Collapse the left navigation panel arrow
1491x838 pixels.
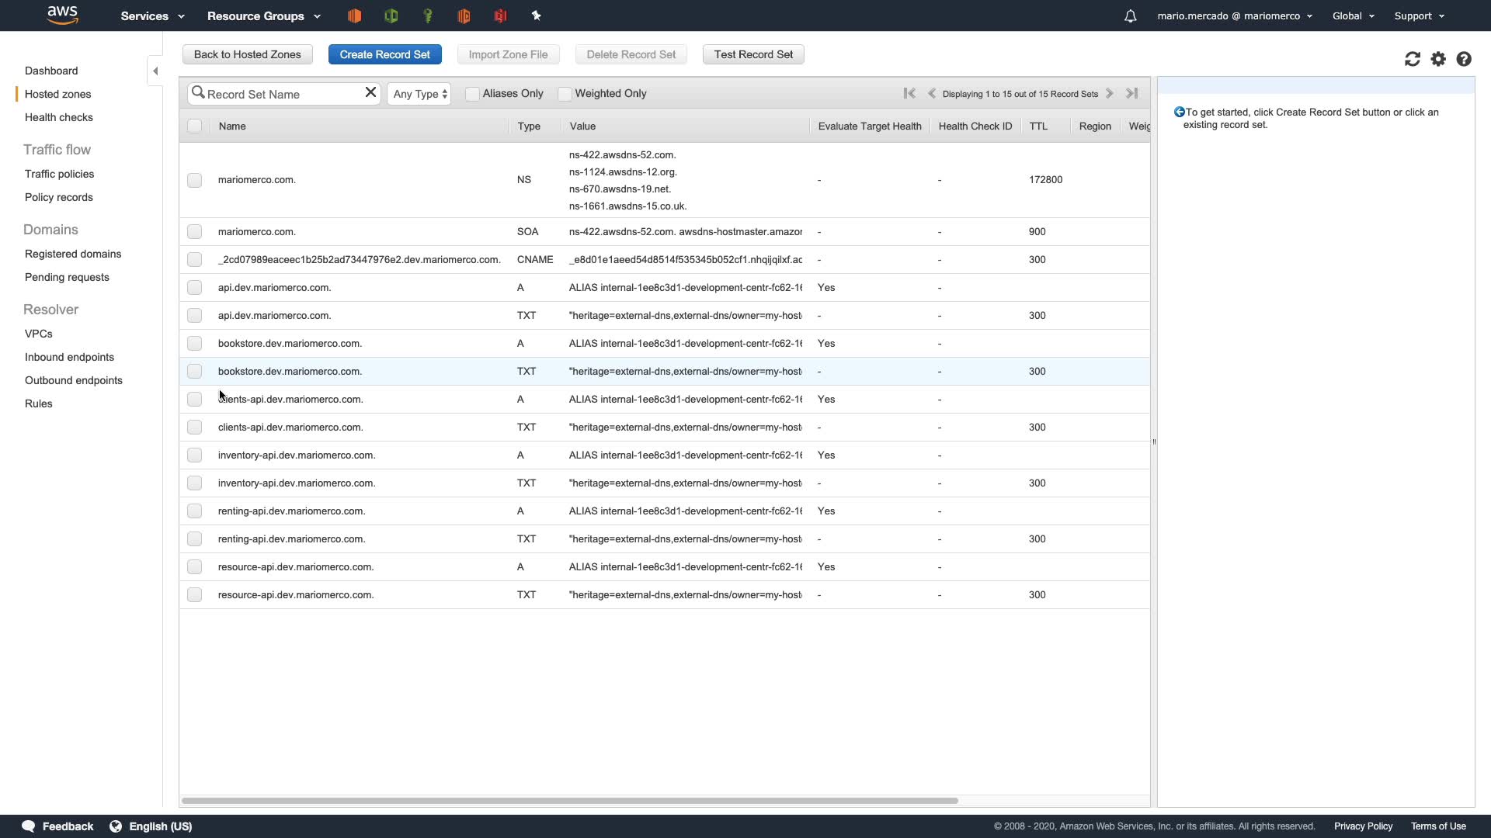(155, 71)
